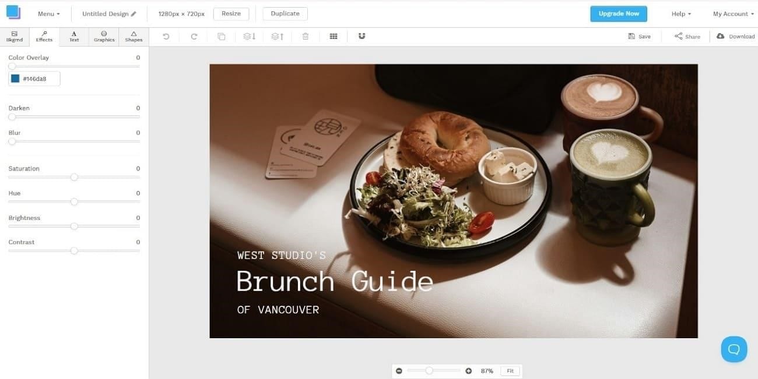
Task: Open the My Account dropdown
Action: coord(734,13)
